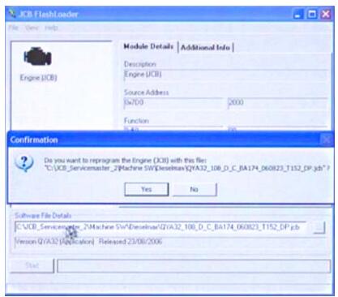The width and height of the screenshot is (338, 297).
Task: Click the 'Source Address' label
Action: click(x=146, y=93)
